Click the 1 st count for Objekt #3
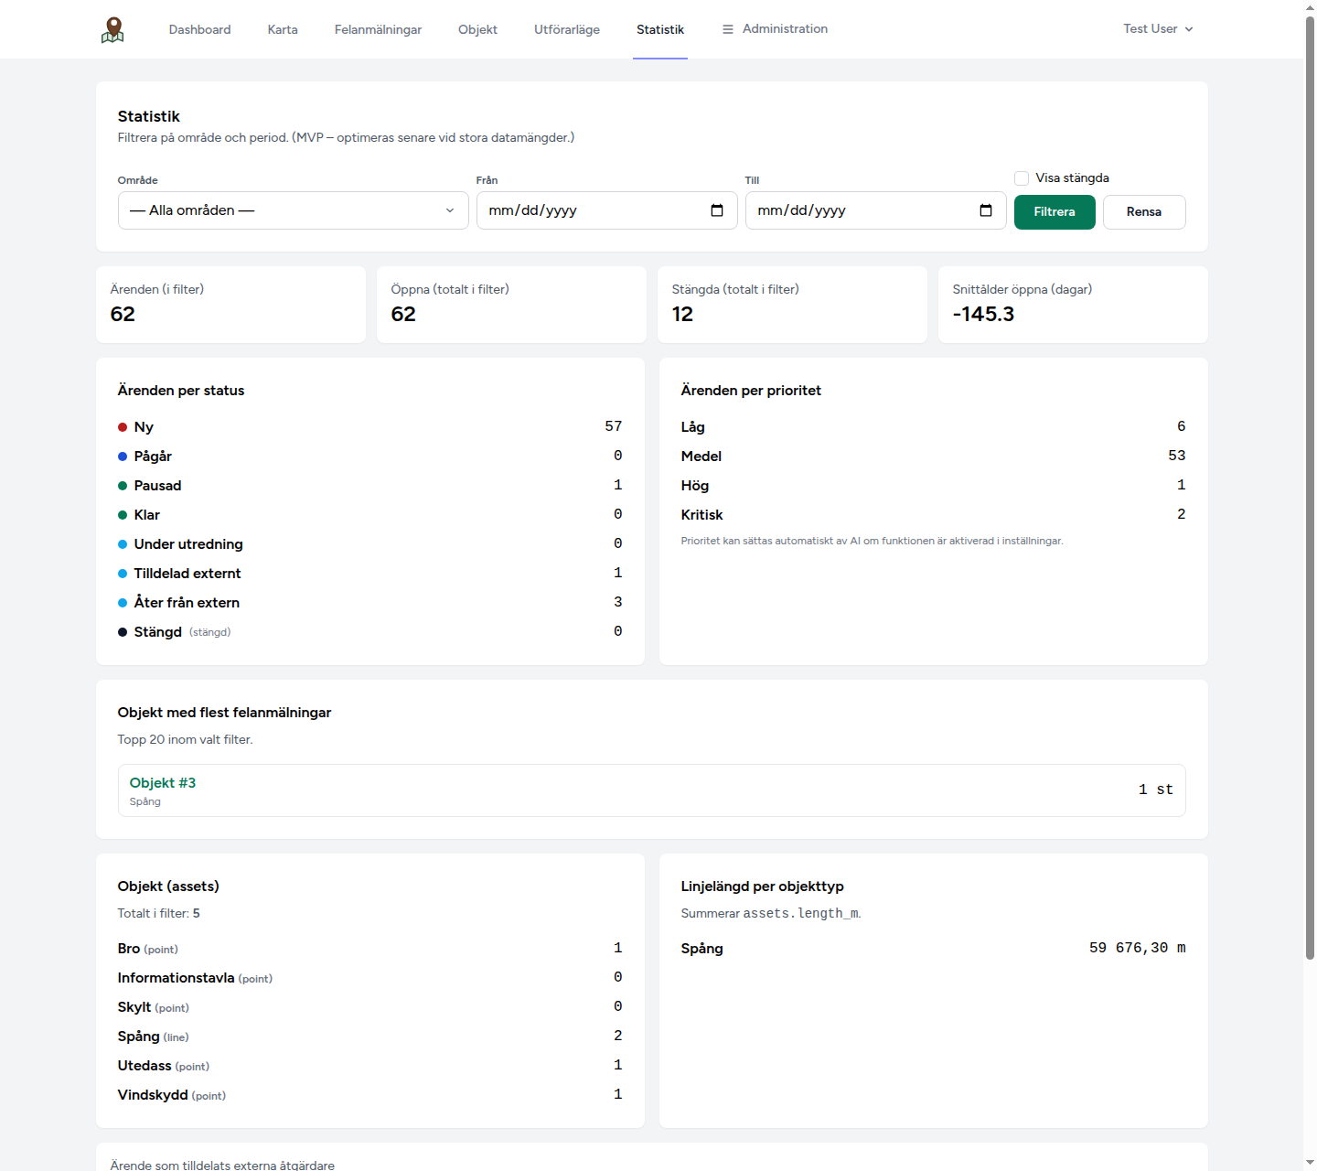Viewport: 1317px width, 1171px height. pyautogui.click(x=1156, y=790)
